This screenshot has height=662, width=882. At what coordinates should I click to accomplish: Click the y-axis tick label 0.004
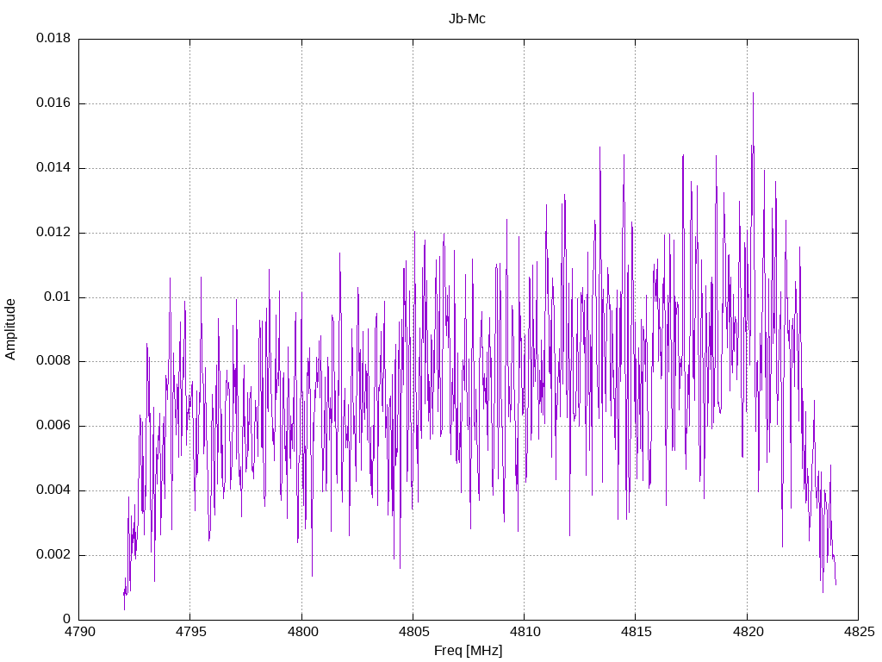coord(53,490)
